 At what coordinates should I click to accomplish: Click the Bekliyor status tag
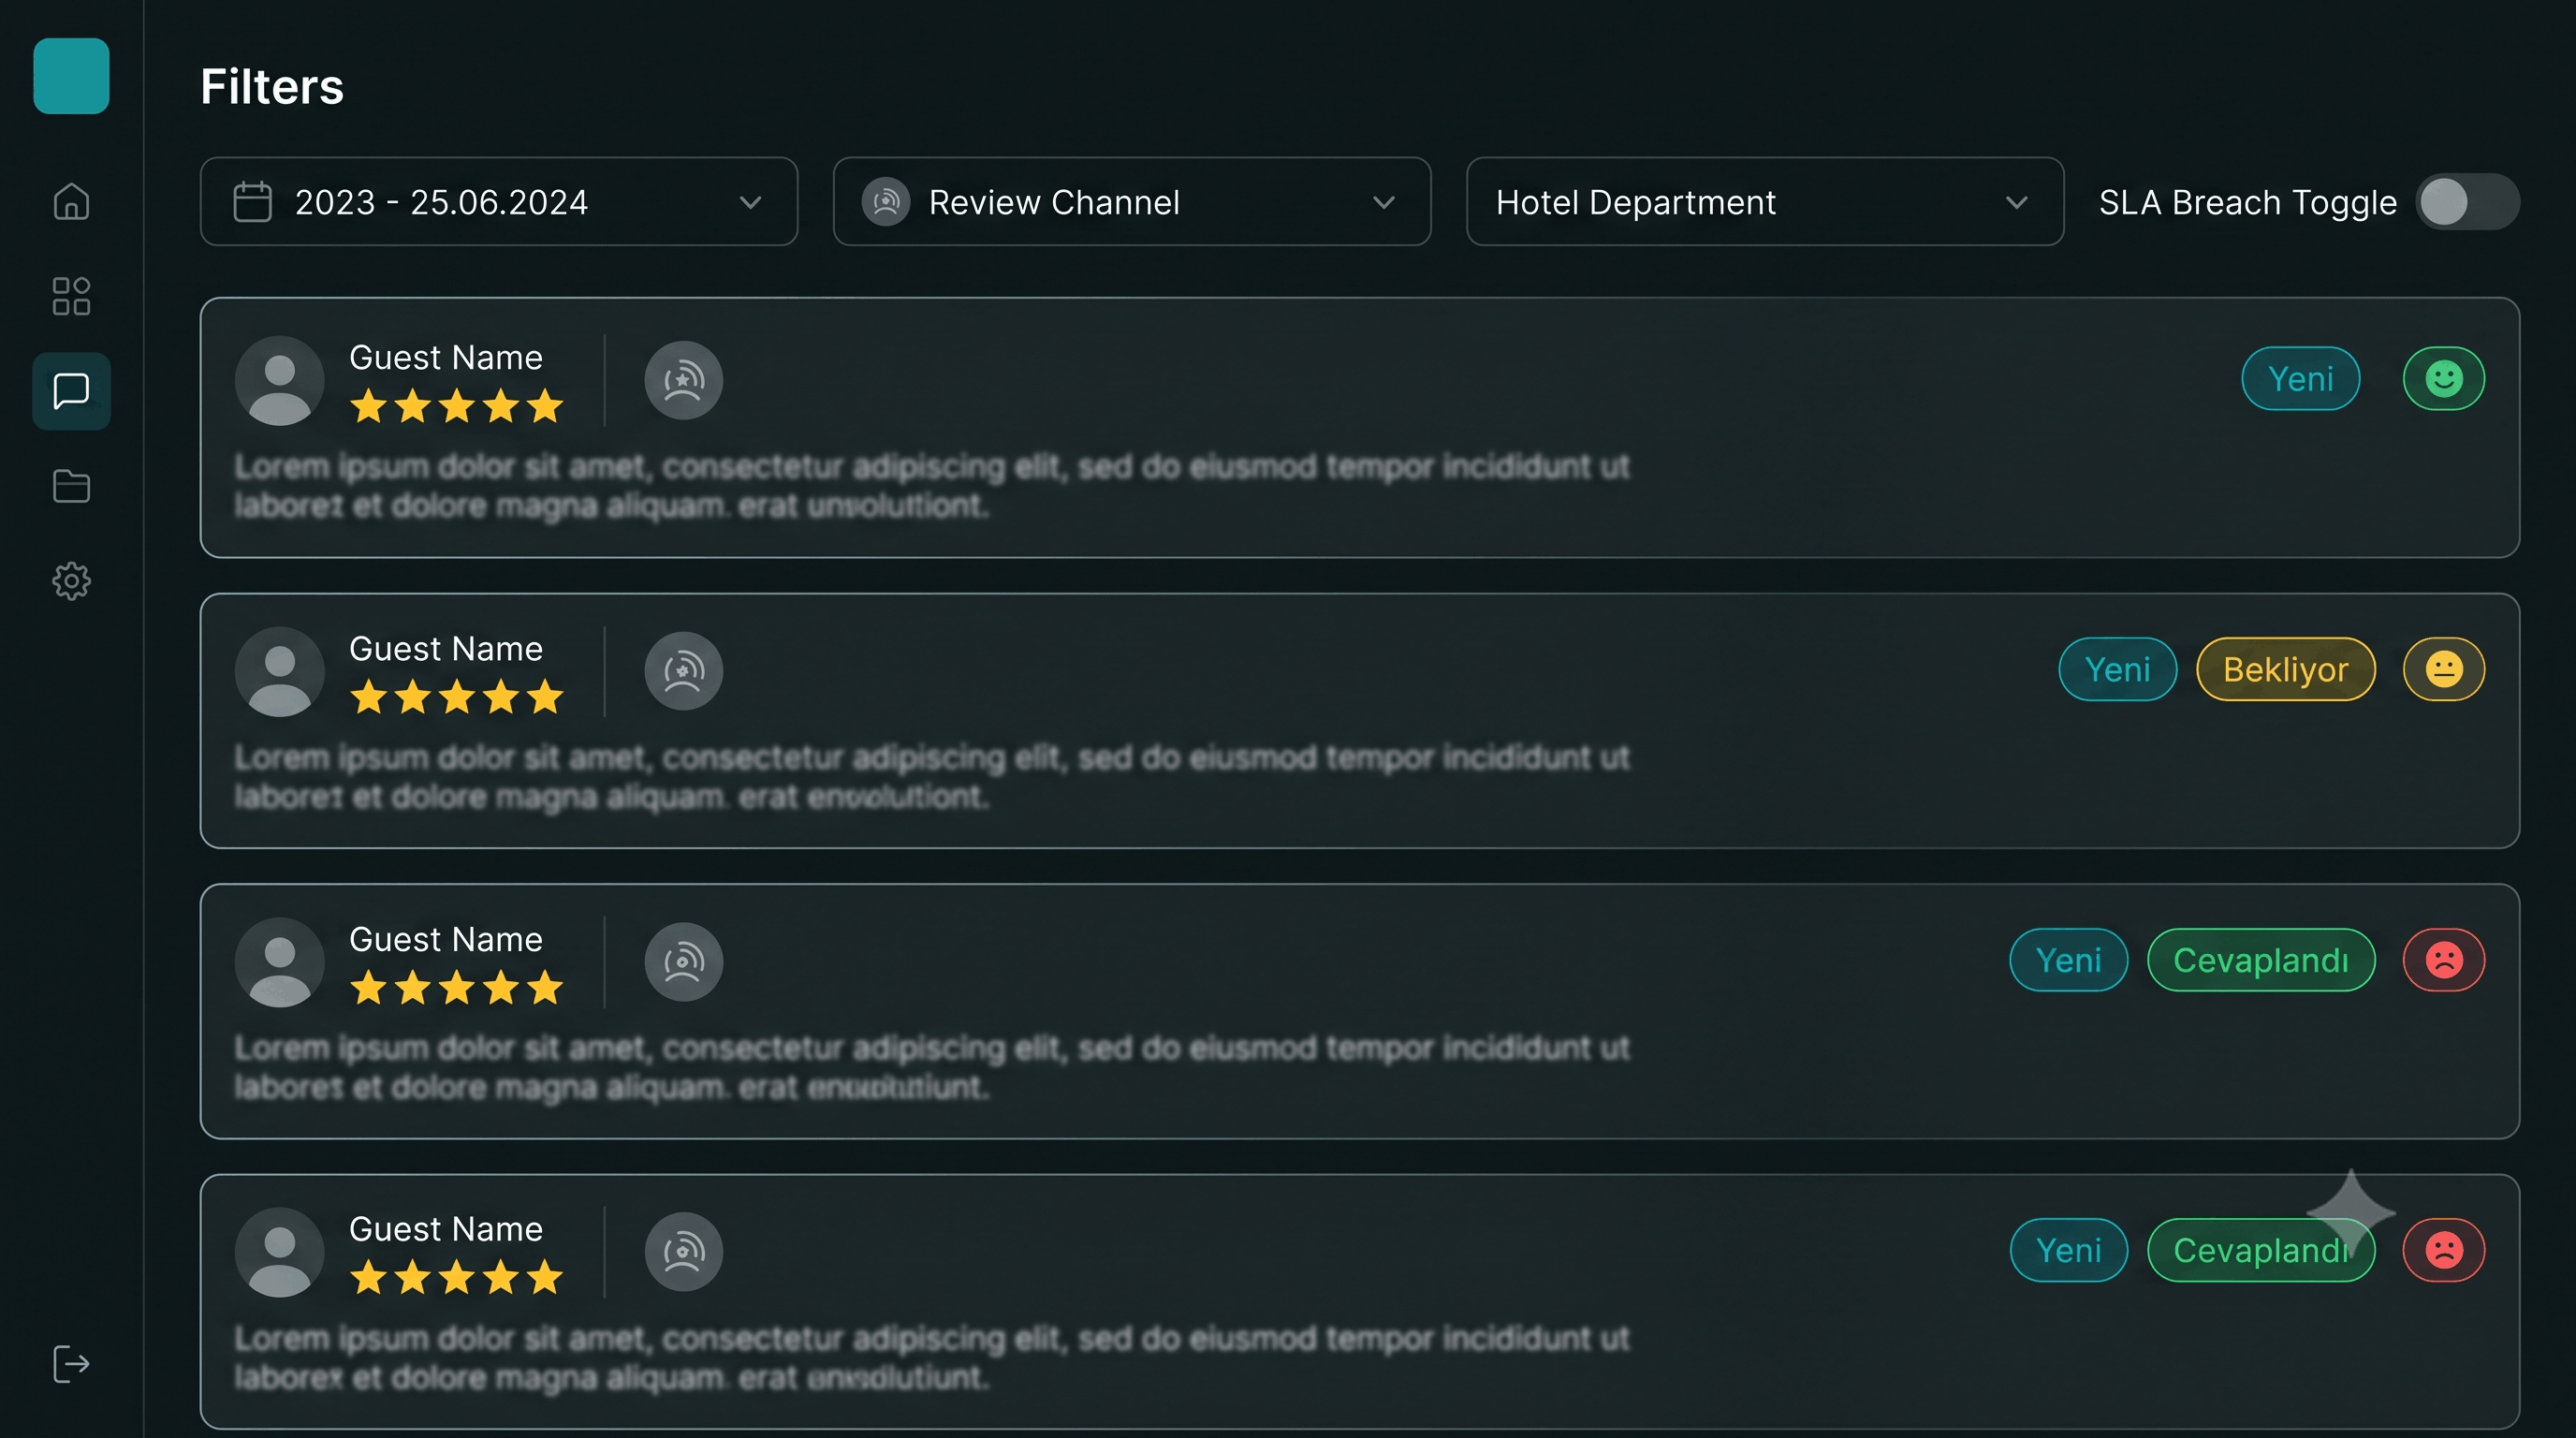[2286, 669]
